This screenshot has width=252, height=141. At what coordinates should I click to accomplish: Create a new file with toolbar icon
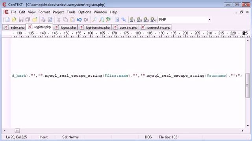point(7,20)
